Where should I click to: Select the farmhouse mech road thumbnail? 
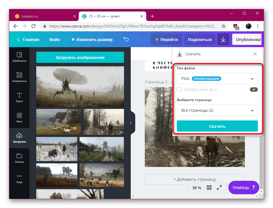[102, 149]
